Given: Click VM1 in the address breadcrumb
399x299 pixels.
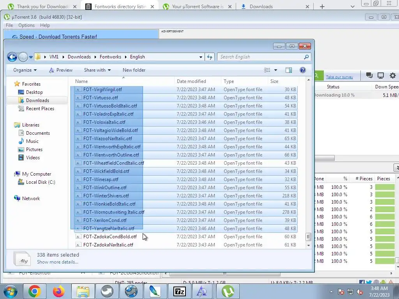Looking at the screenshot, I should pyautogui.click(x=54, y=57).
